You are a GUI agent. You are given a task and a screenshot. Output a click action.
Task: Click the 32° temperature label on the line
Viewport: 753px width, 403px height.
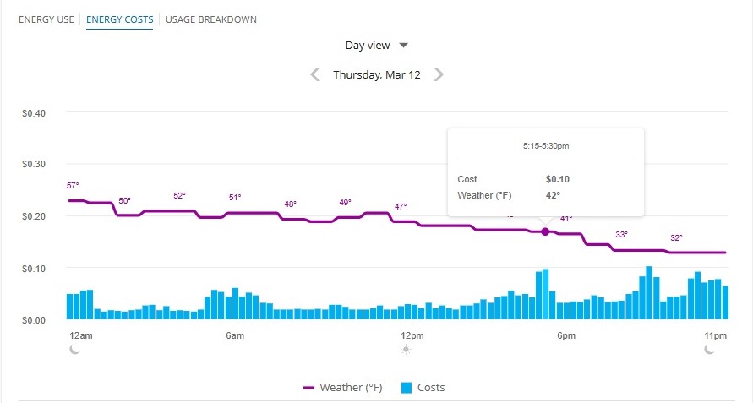click(x=676, y=238)
